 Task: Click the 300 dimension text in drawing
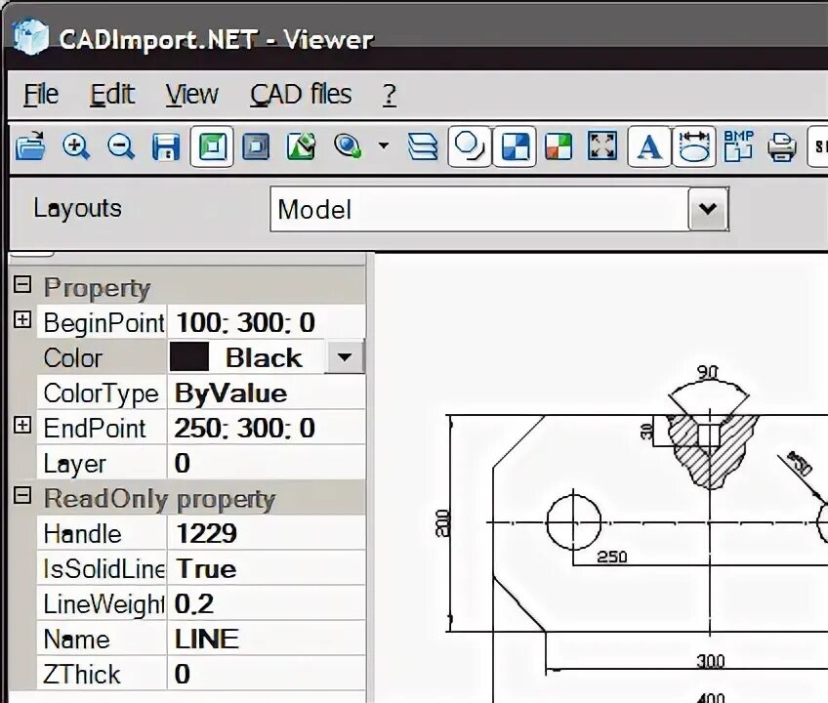tap(710, 661)
